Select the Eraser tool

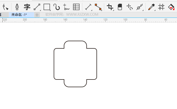(x=120, y=7)
